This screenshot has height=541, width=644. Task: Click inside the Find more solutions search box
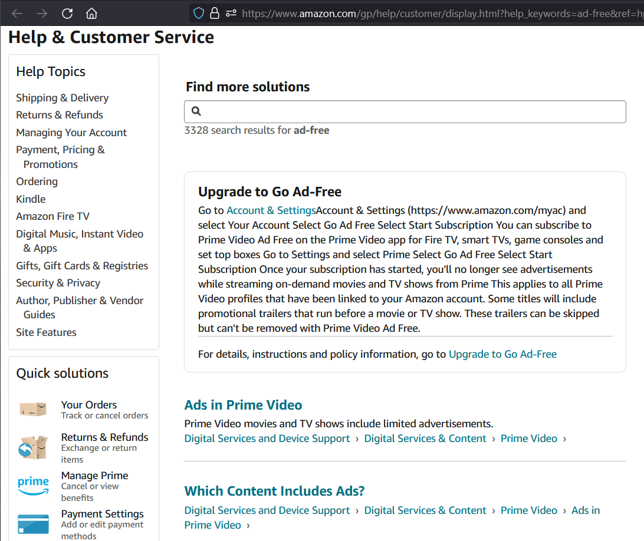413,111
